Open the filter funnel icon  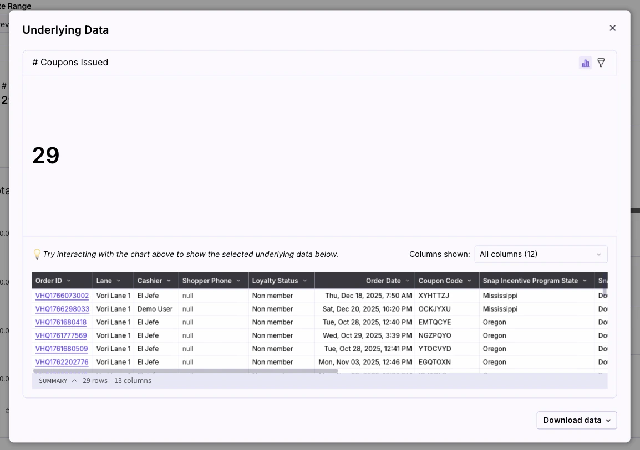coord(601,63)
